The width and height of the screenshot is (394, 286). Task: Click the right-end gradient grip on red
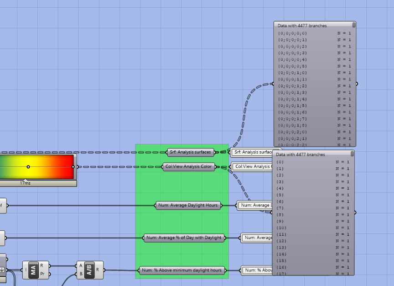point(73,167)
